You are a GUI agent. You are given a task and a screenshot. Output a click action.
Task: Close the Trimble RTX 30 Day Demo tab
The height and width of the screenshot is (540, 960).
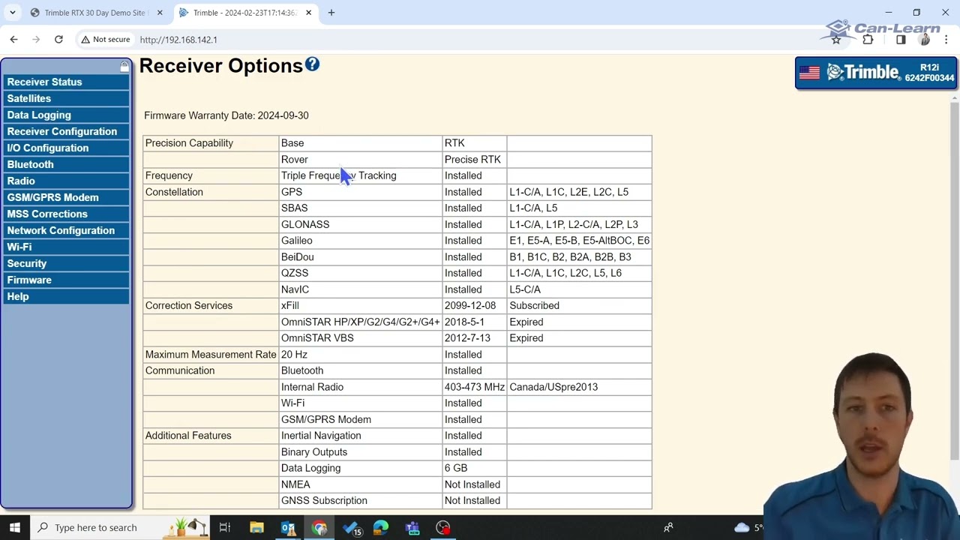pos(160,13)
